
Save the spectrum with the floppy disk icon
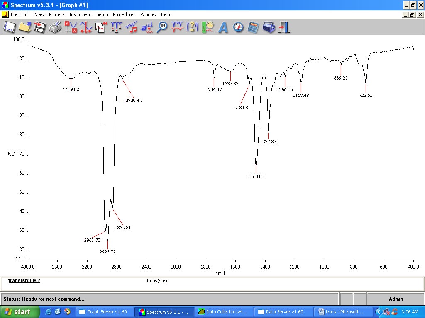[39, 27]
